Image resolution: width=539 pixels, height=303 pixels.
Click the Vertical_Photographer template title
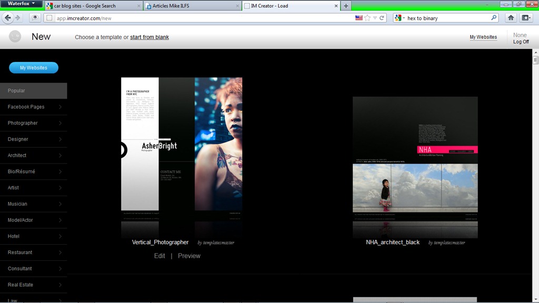[x=160, y=242]
